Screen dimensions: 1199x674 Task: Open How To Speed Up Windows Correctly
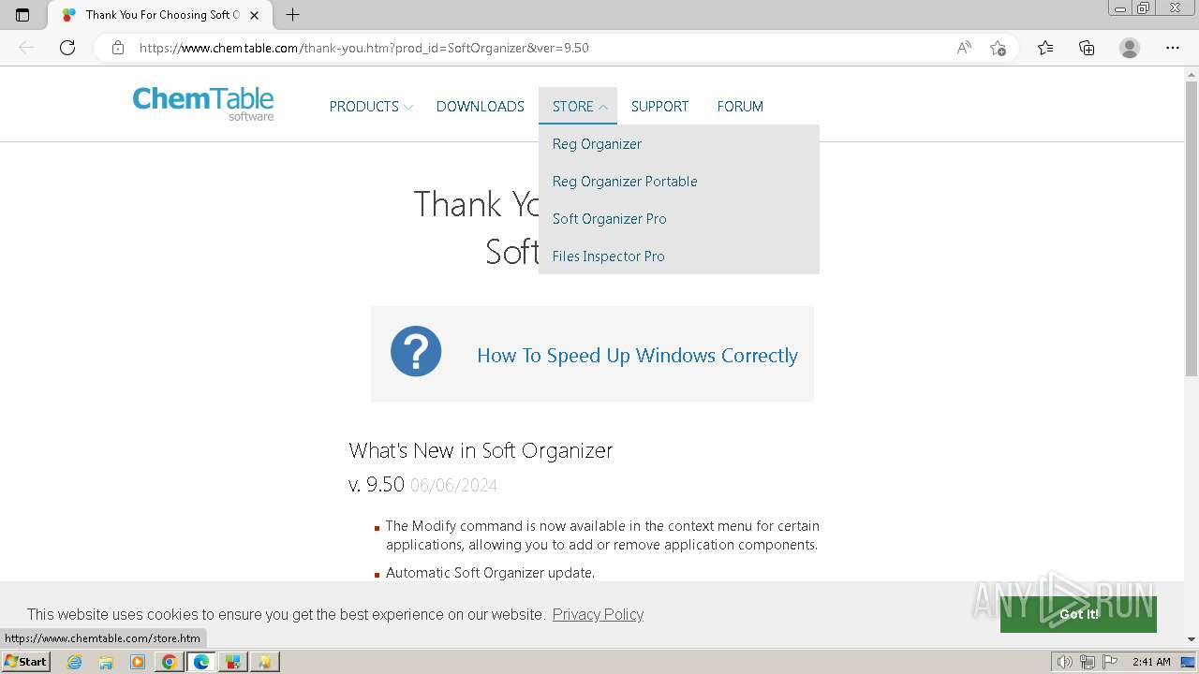[x=637, y=356]
